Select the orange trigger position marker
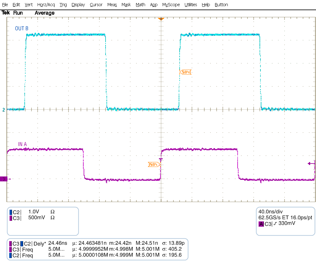The height and width of the screenshot is (263, 316). point(161,18)
